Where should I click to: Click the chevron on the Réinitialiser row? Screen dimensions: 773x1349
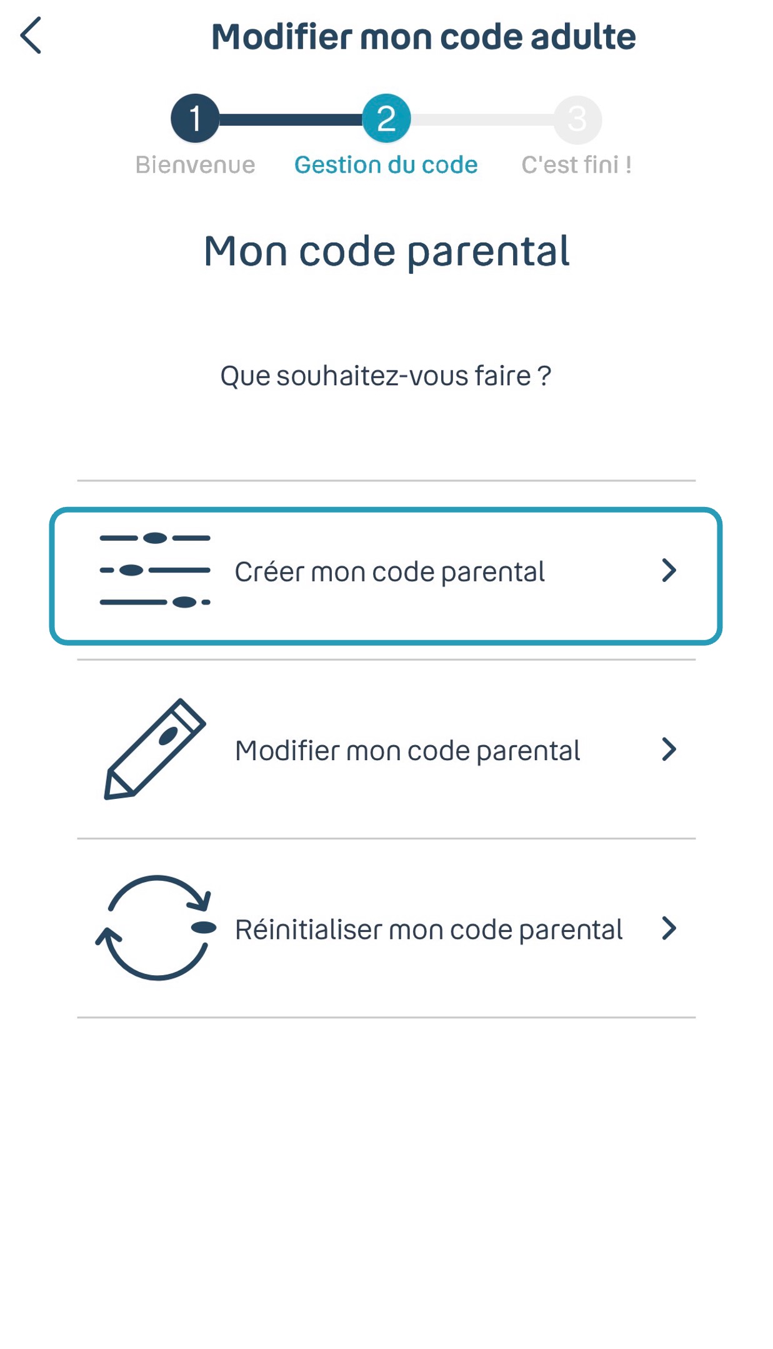(669, 928)
